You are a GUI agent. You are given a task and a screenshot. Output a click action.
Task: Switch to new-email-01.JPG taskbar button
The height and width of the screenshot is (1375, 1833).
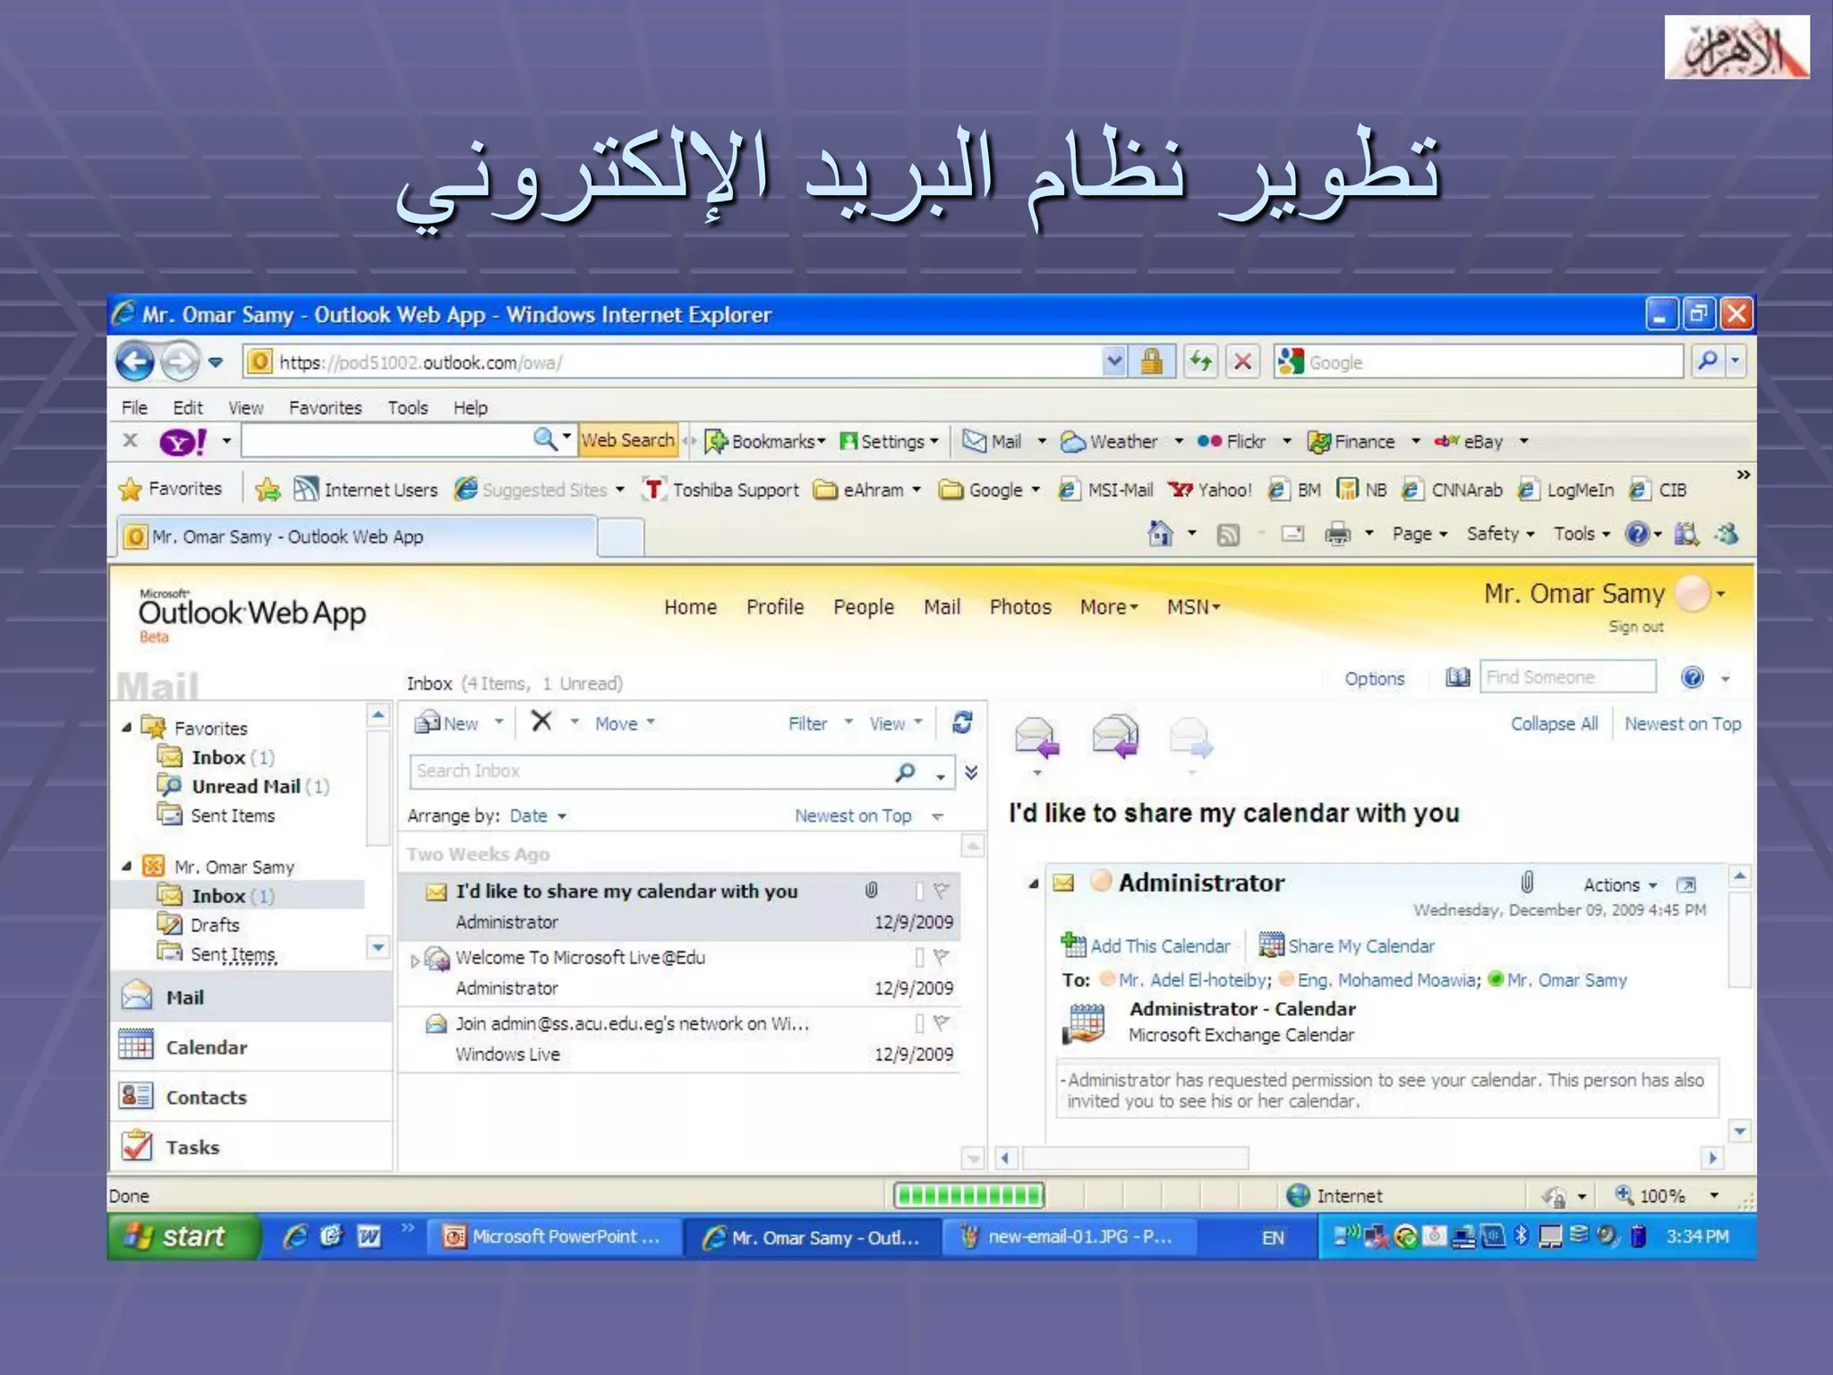tap(1070, 1236)
